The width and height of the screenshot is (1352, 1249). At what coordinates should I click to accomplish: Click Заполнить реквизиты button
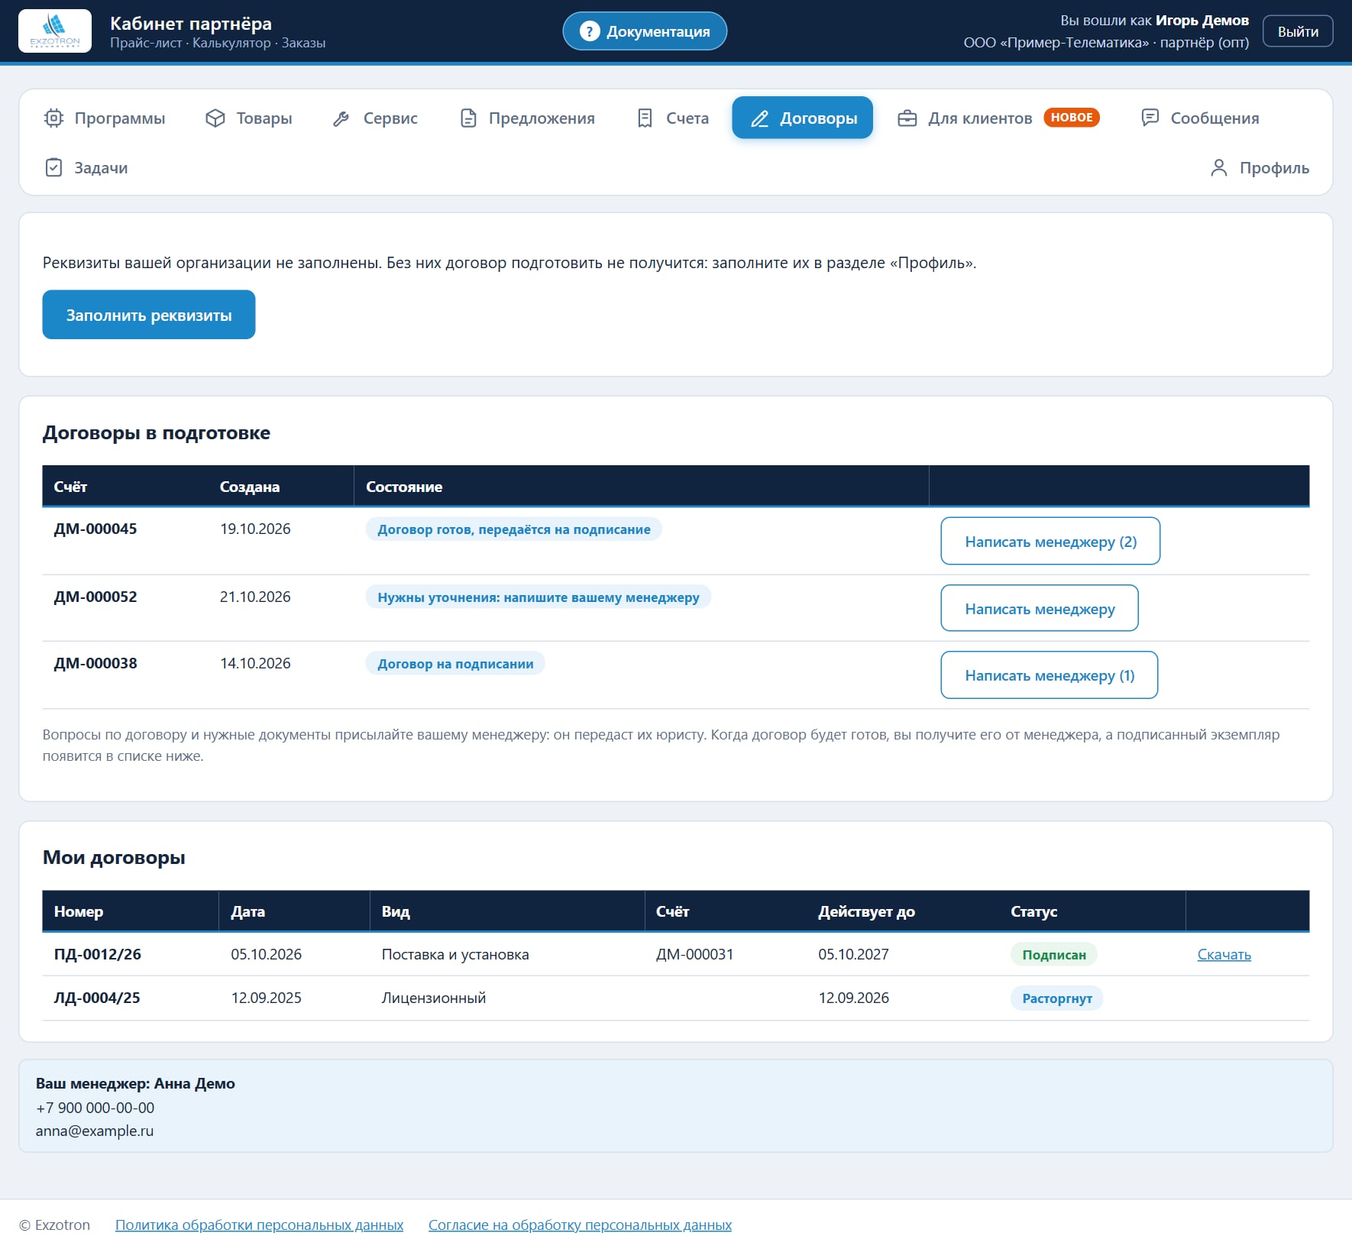(149, 315)
